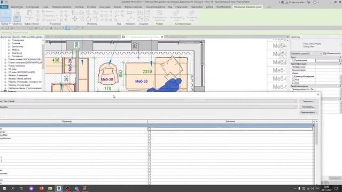Expand the Отделка tree node
Viewport: 342px width, 192px height.
point(9,43)
